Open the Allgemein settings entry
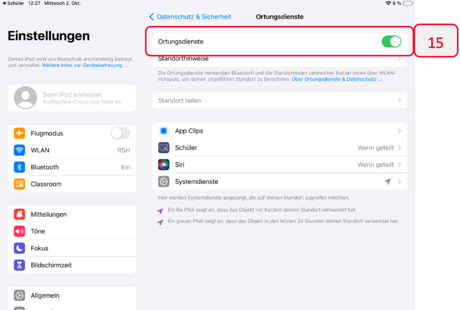This screenshot has height=310, width=460. 45,295
